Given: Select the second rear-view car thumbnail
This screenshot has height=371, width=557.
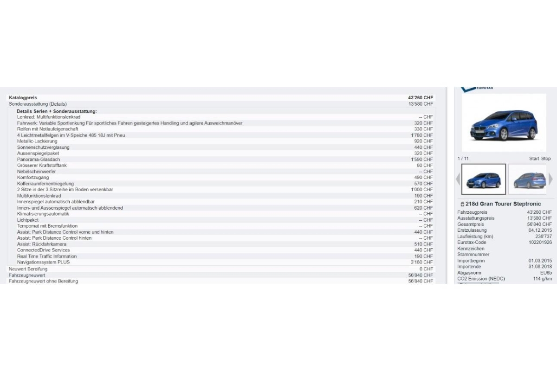Looking at the screenshot, I should pos(528,179).
